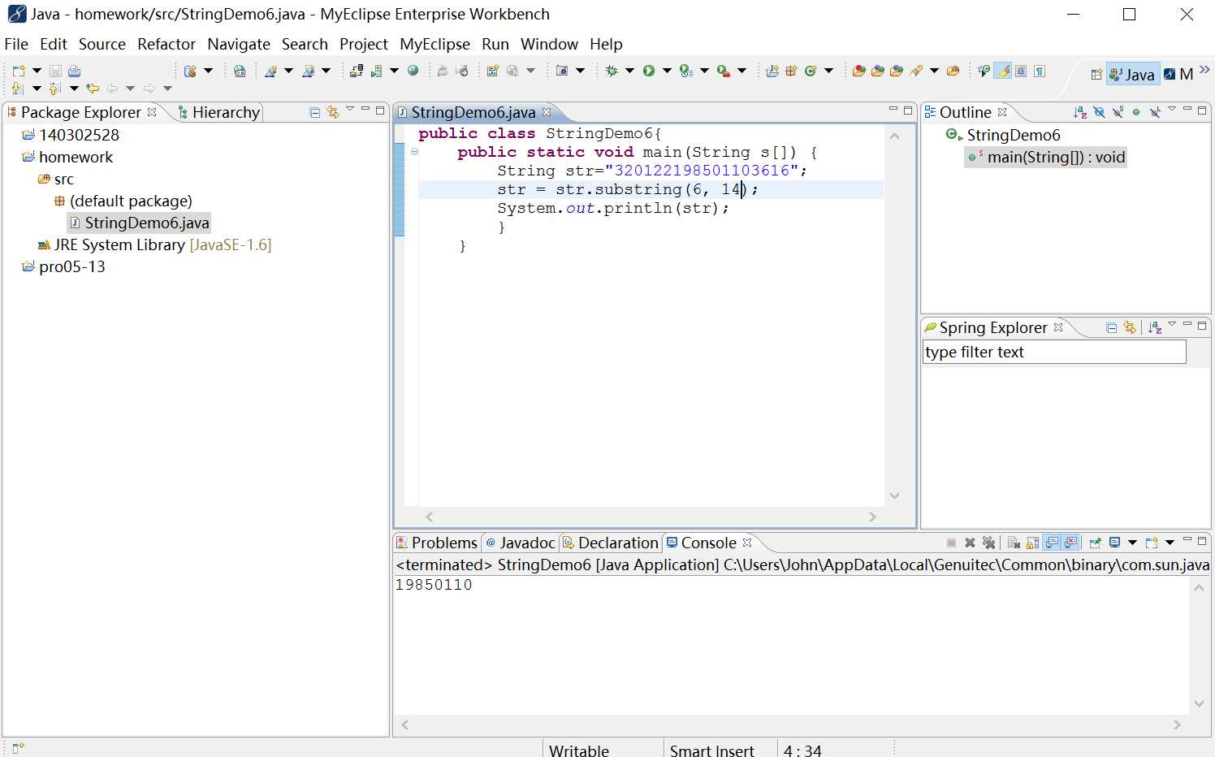The height and width of the screenshot is (757, 1215).
Task: Switch to the M perspective button
Action: point(1180,75)
